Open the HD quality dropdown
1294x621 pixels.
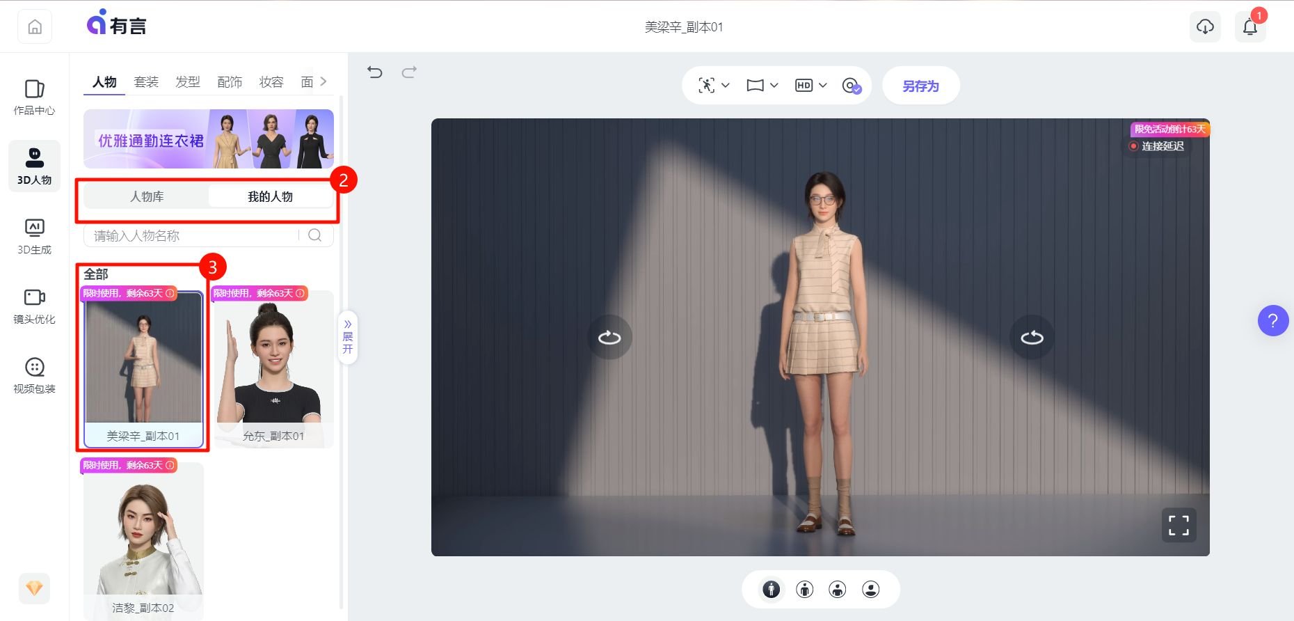click(x=810, y=85)
